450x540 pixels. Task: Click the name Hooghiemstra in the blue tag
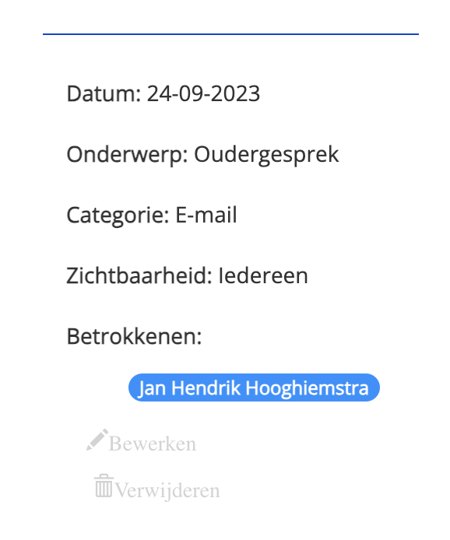pos(308,388)
